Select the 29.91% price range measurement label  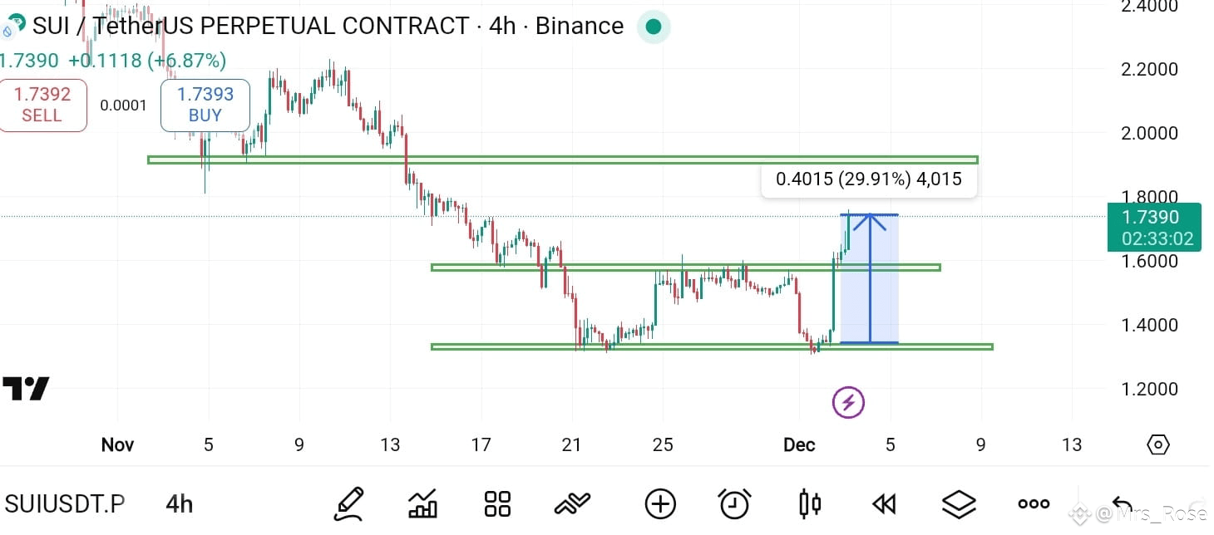click(869, 179)
